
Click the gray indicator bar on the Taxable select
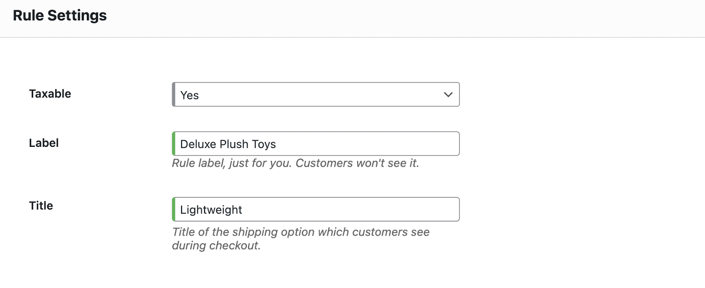click(174, 94)
